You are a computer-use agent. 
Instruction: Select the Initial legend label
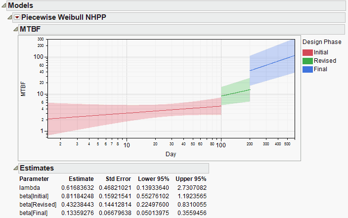point(321,52)
